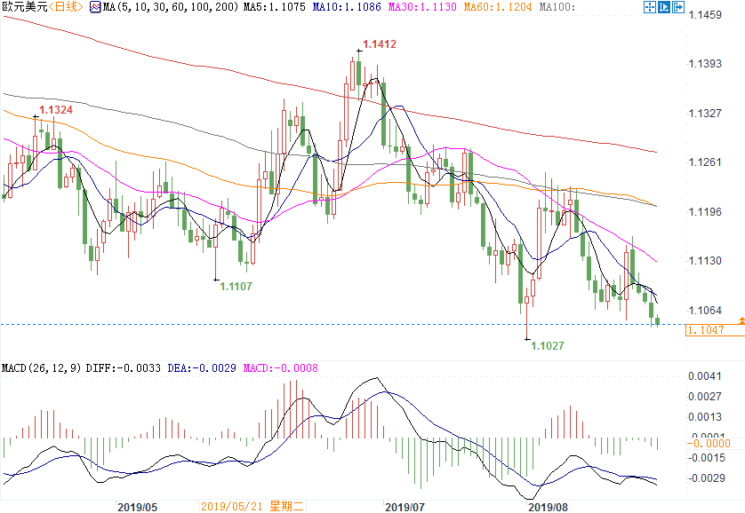Click the minus zoom-out icon in chart header

tap(663, 7)
